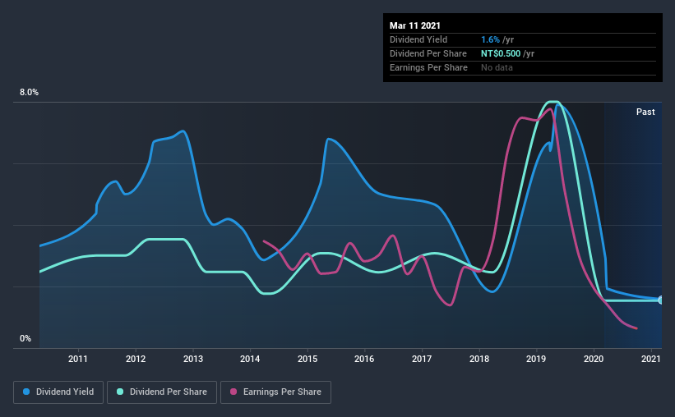Click the teal Dividend Per Share legend dot
This screenshot has width=675, height=417.
pyautogui.click(x=120, y=392)
